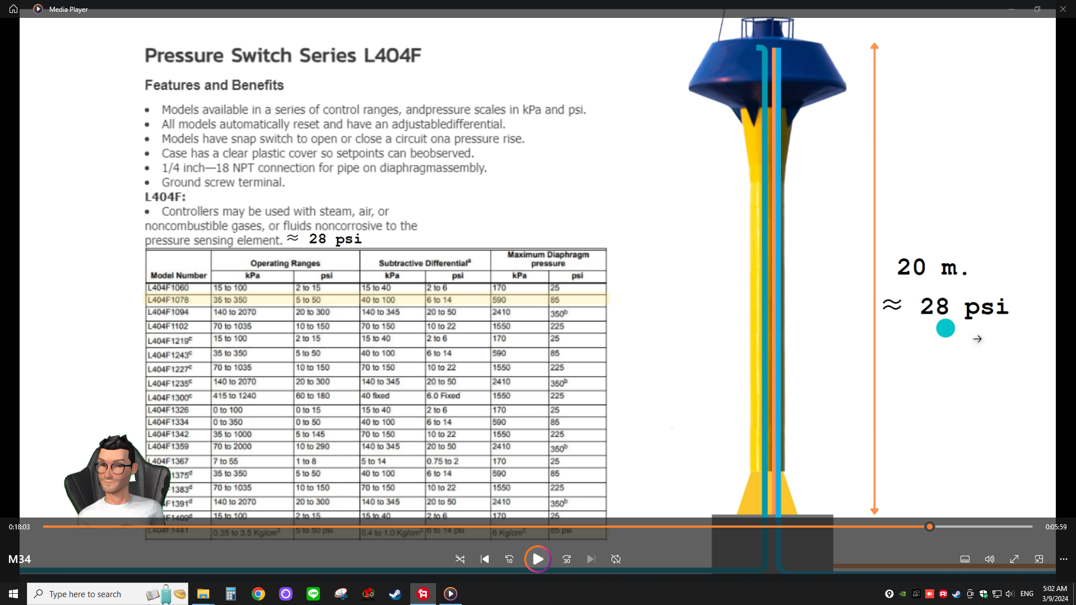The width and height of the screenshot is (1076, 605).
Task: Toggle fullscreen mode
Action: coord(1014,559)
